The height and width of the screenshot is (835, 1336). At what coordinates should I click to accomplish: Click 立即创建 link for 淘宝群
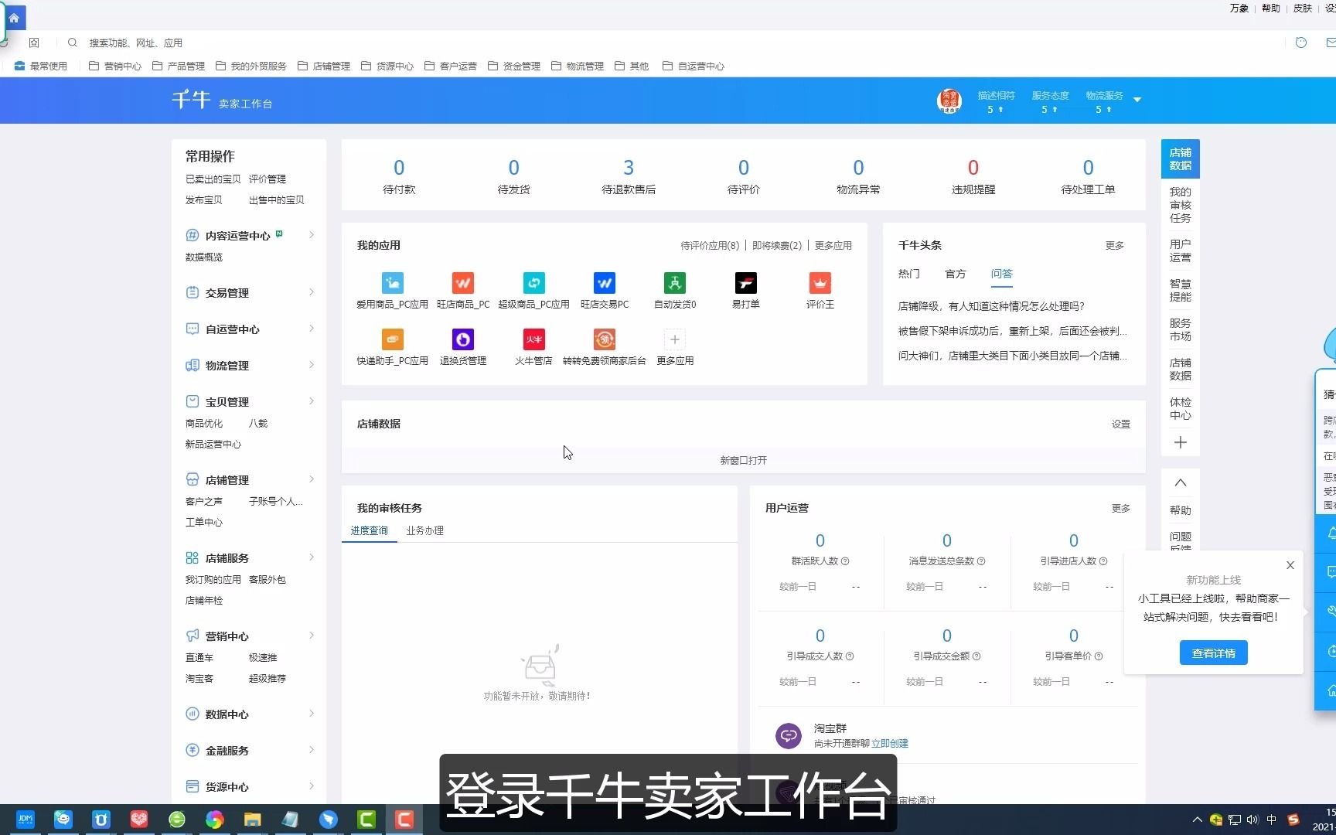890,744
